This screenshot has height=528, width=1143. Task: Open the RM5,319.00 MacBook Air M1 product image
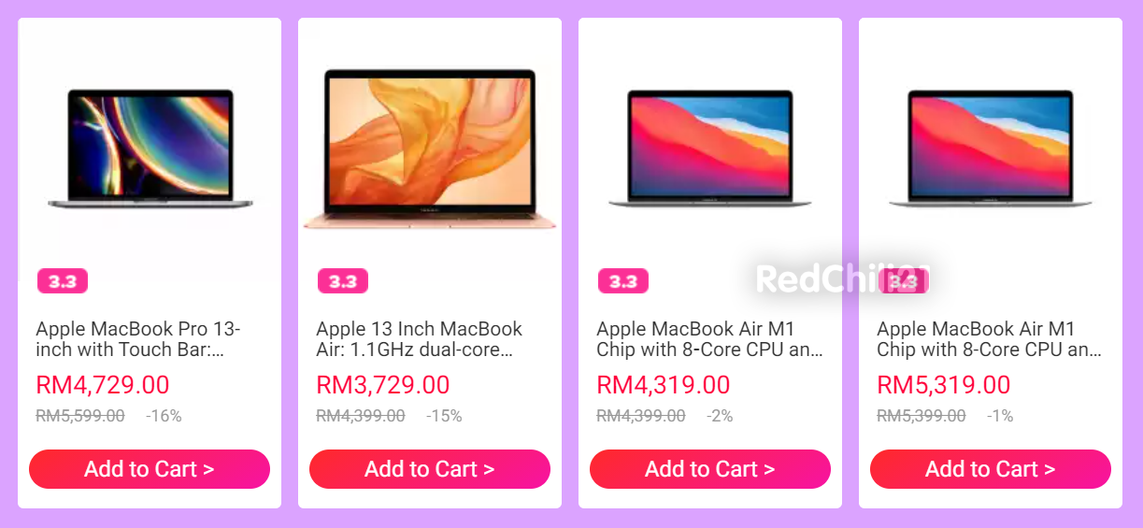[991, 148]
